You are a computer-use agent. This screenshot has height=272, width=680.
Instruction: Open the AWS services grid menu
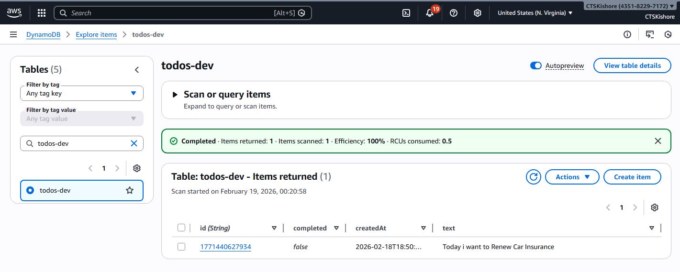click(x=42, y=13)
